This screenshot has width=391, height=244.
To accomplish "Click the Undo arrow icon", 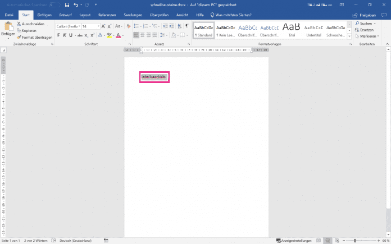I will (75, 4).
